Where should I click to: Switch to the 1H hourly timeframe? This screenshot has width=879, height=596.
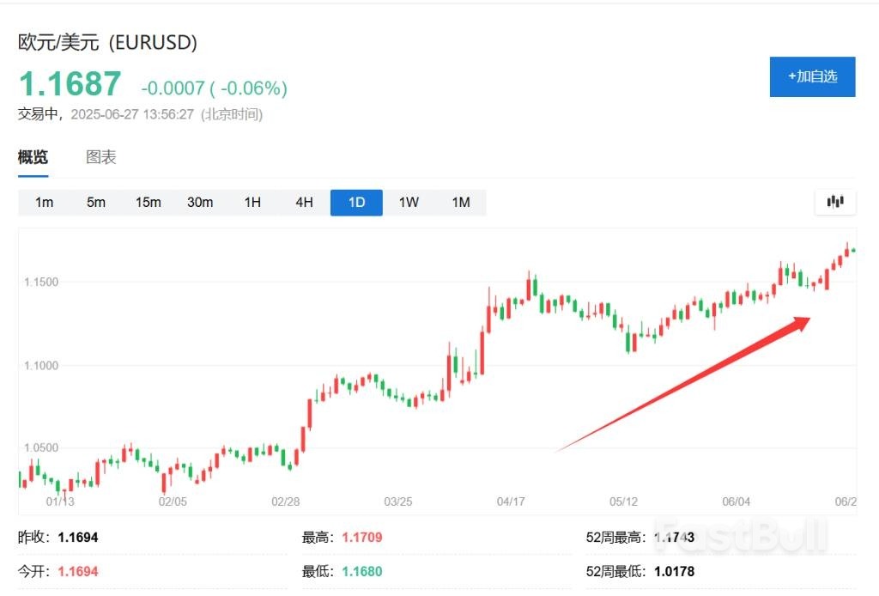click(252, 202)
